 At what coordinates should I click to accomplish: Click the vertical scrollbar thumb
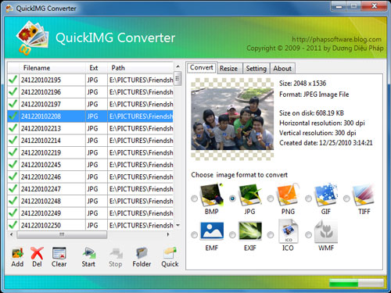[178, 78]
